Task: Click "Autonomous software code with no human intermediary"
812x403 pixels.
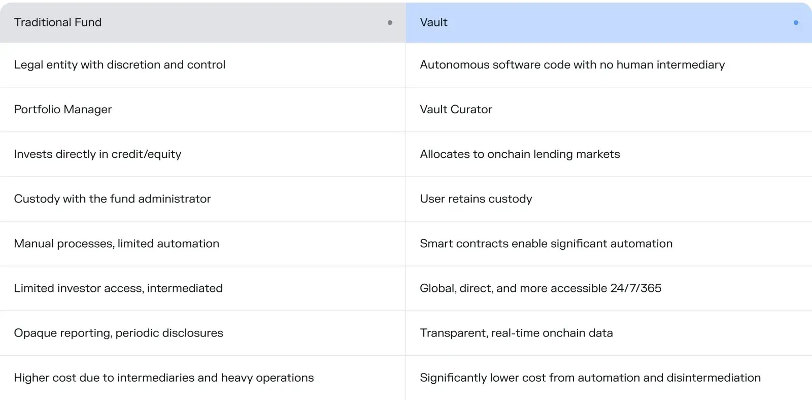Action: pos(572,65)
